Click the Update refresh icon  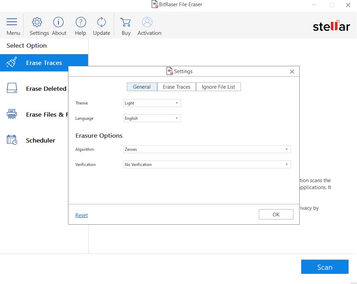102,22
